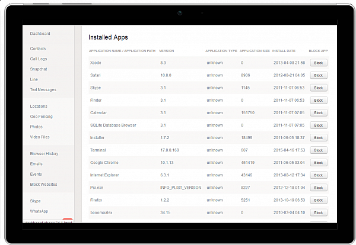This screenshot has width=356, height=245.
Task: Block the Firefox app
Action: [x=318, y=200]
